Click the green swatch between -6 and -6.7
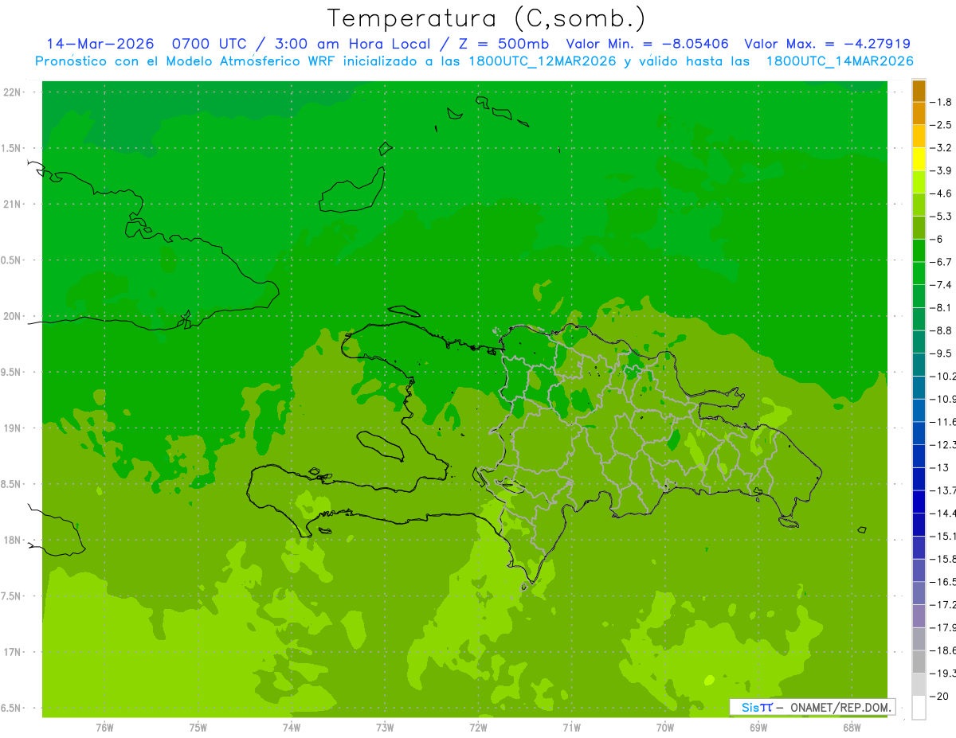This screenshot has height=738, width=956. (x=919, y=251)
